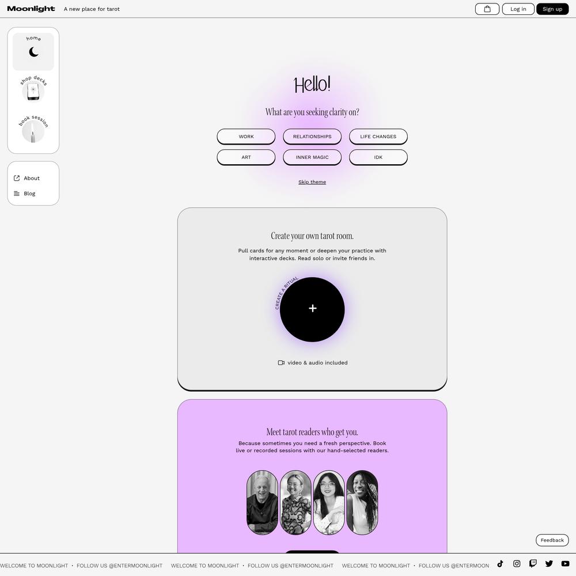Choose the IDK theme
The image size is (576, 576).
(x=378, y=157)
